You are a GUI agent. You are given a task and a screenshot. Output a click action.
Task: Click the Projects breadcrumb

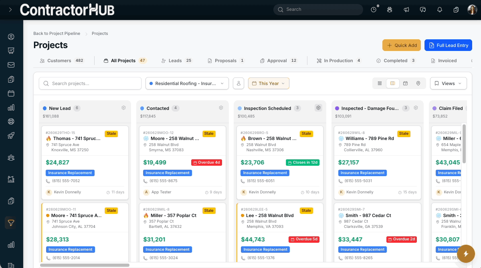pyautogui.click(x=100, y=33)
